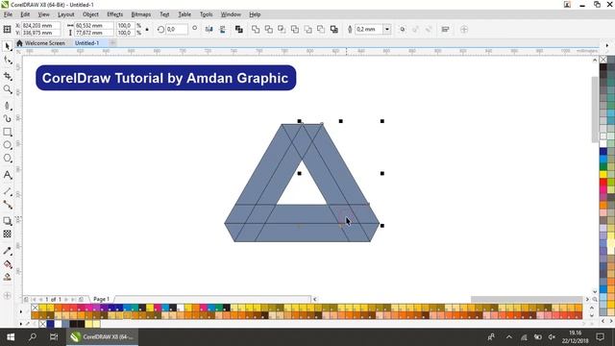Viewport: 615px width, 346px height.
Task: Select the Crop tool
Action: click(x=7, y=76)
